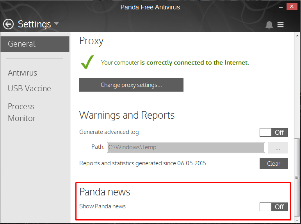Click the Change proxy settings button
The height and width of the screenshot is (224, 301).
pos(131,85)
